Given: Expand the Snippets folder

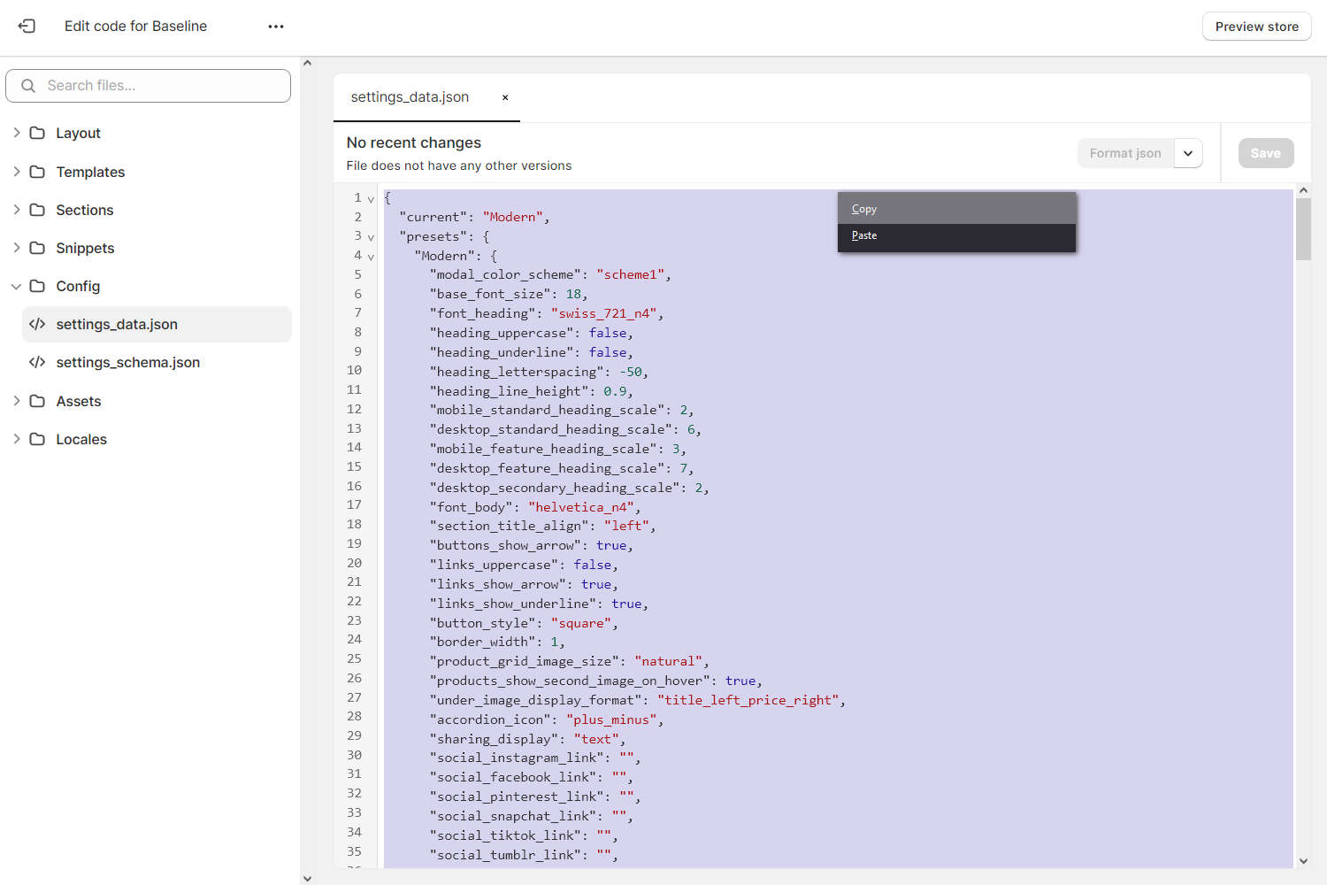Looking at the screenshot, I should point(16,248).
